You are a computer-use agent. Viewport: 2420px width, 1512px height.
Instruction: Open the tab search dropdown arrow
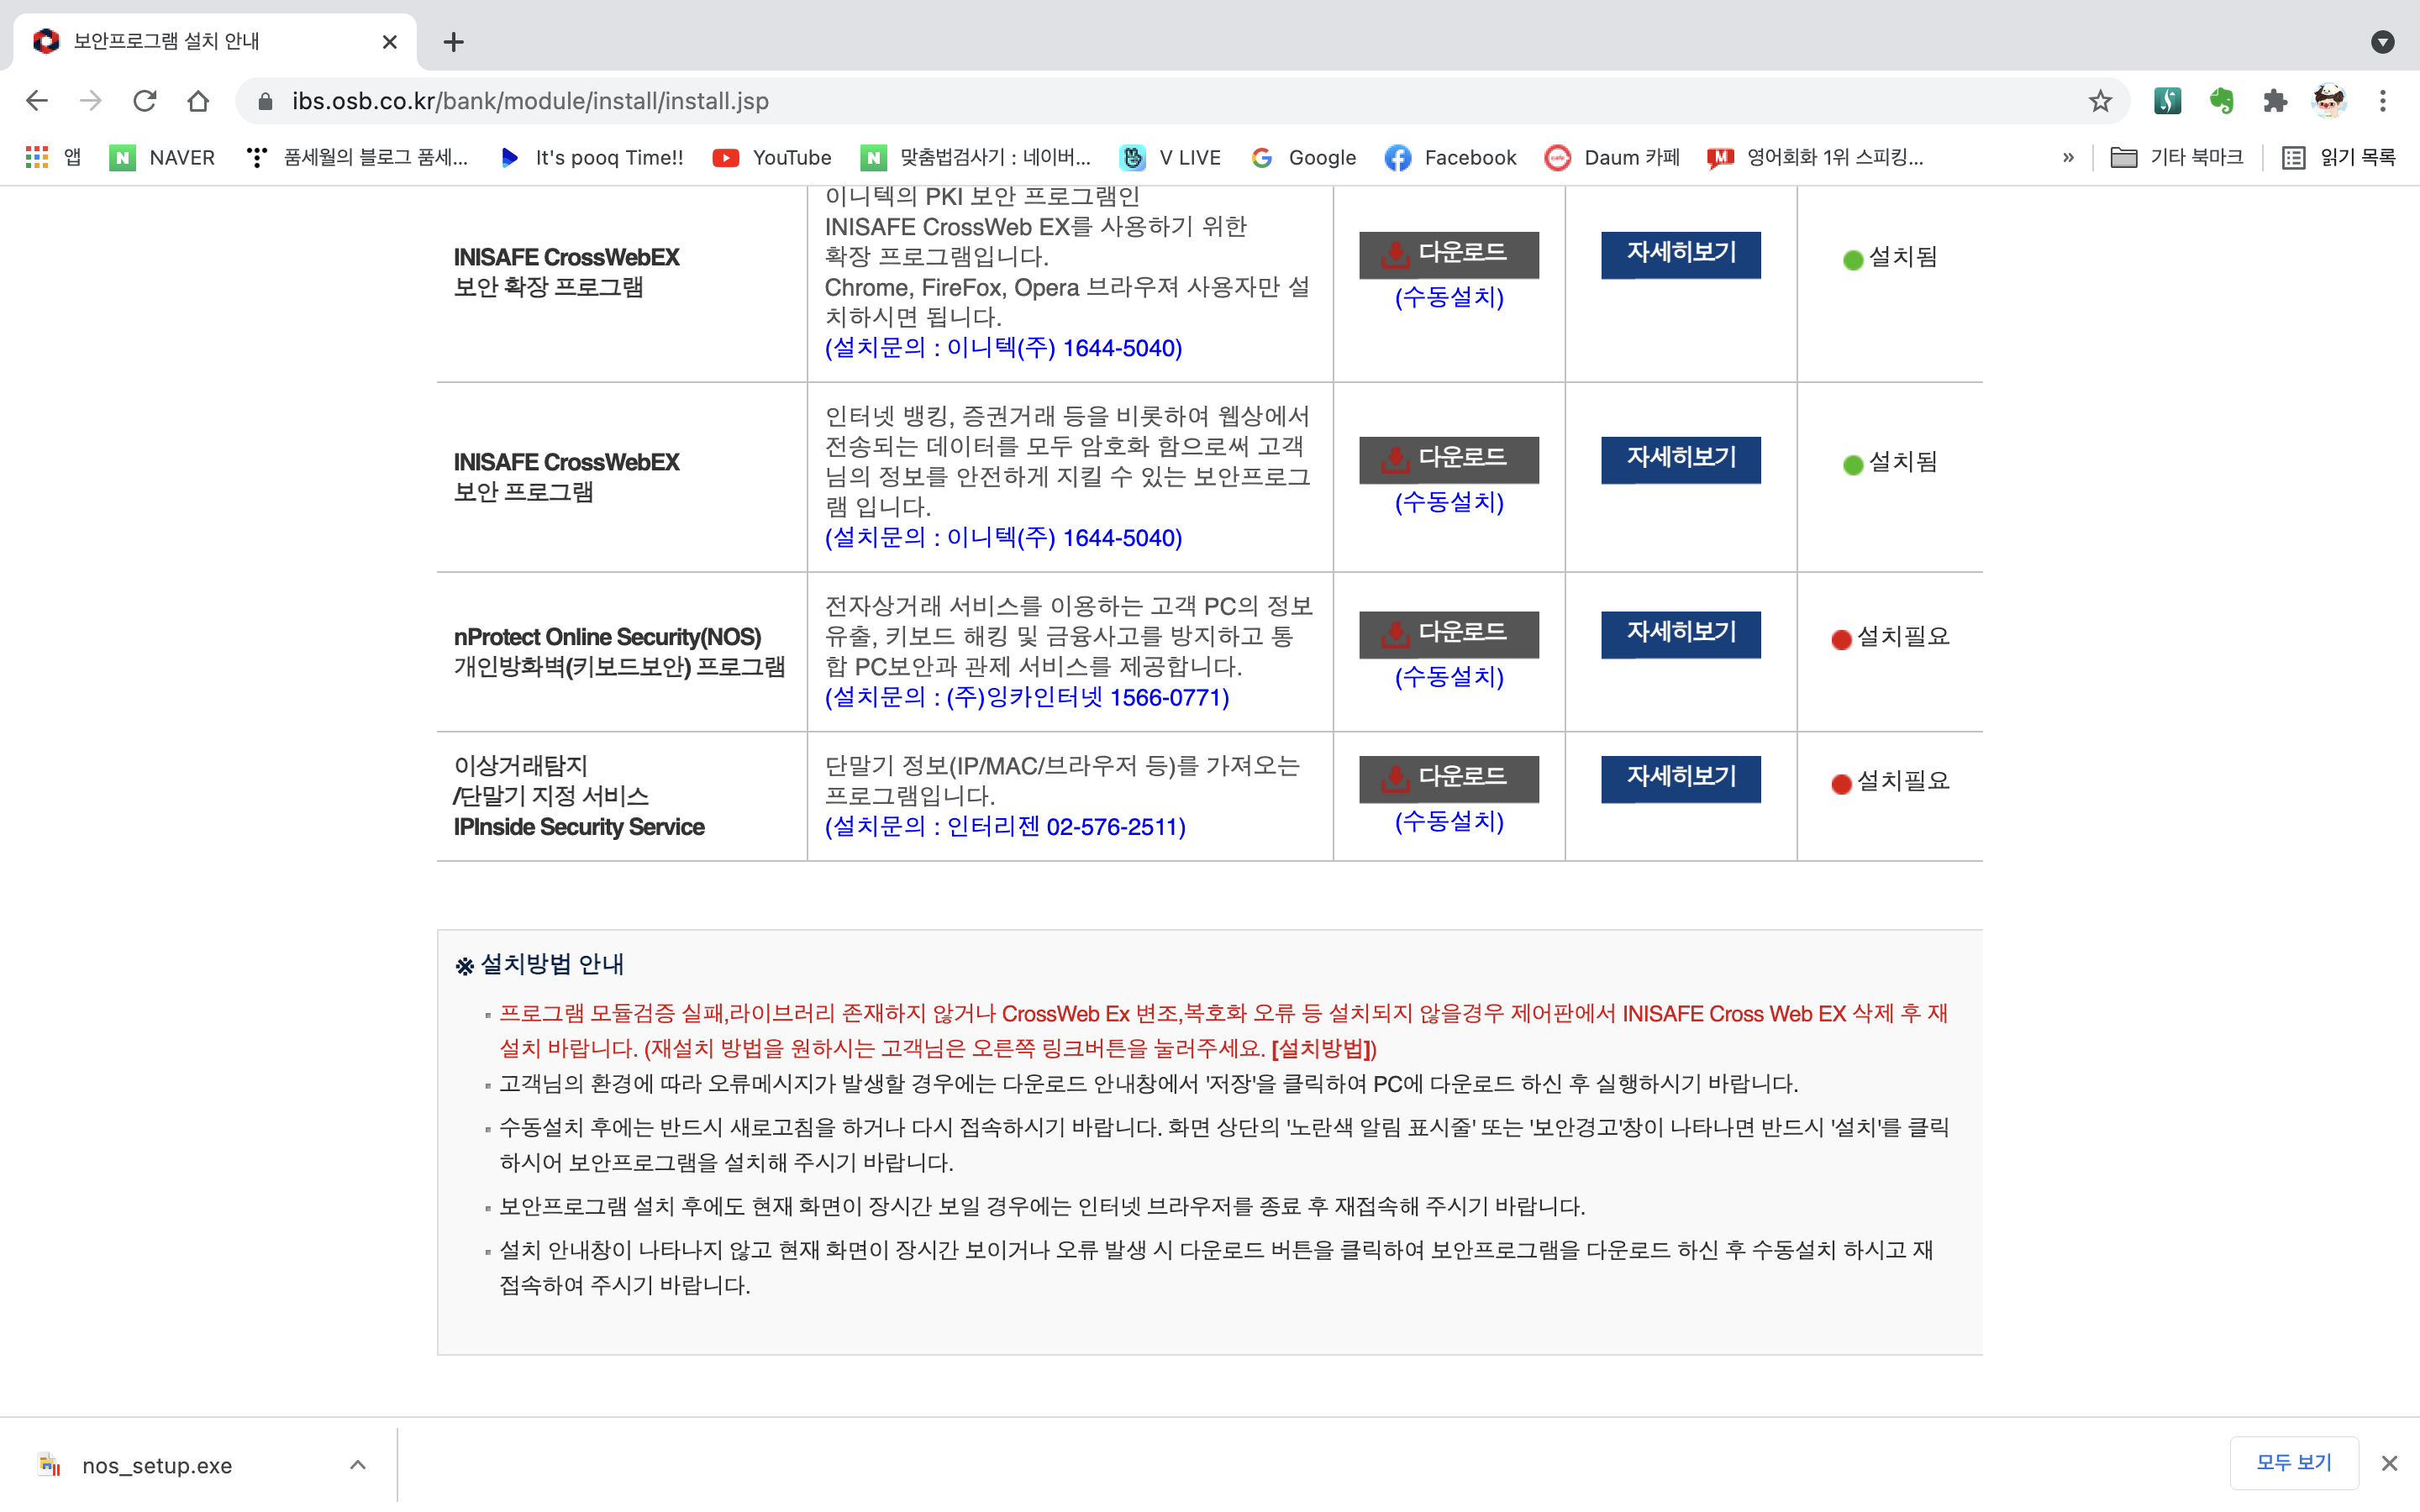click(2382, 42)
